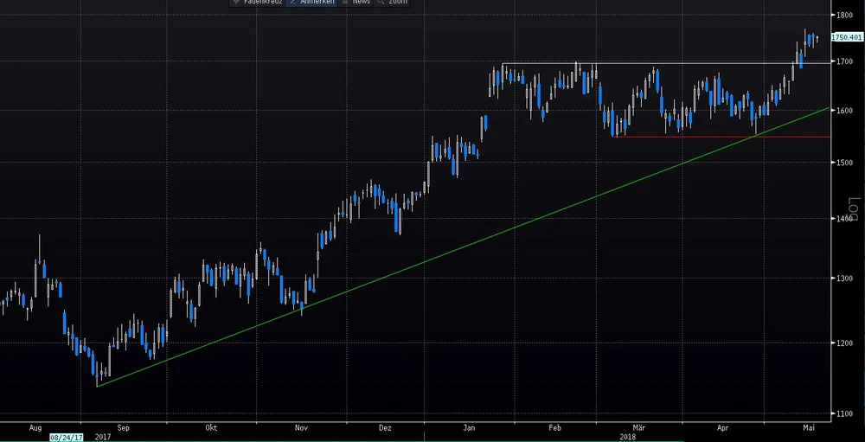
Task: Activate the Fadenkreuz crosshair tool
Action: (x=254, y=3)
